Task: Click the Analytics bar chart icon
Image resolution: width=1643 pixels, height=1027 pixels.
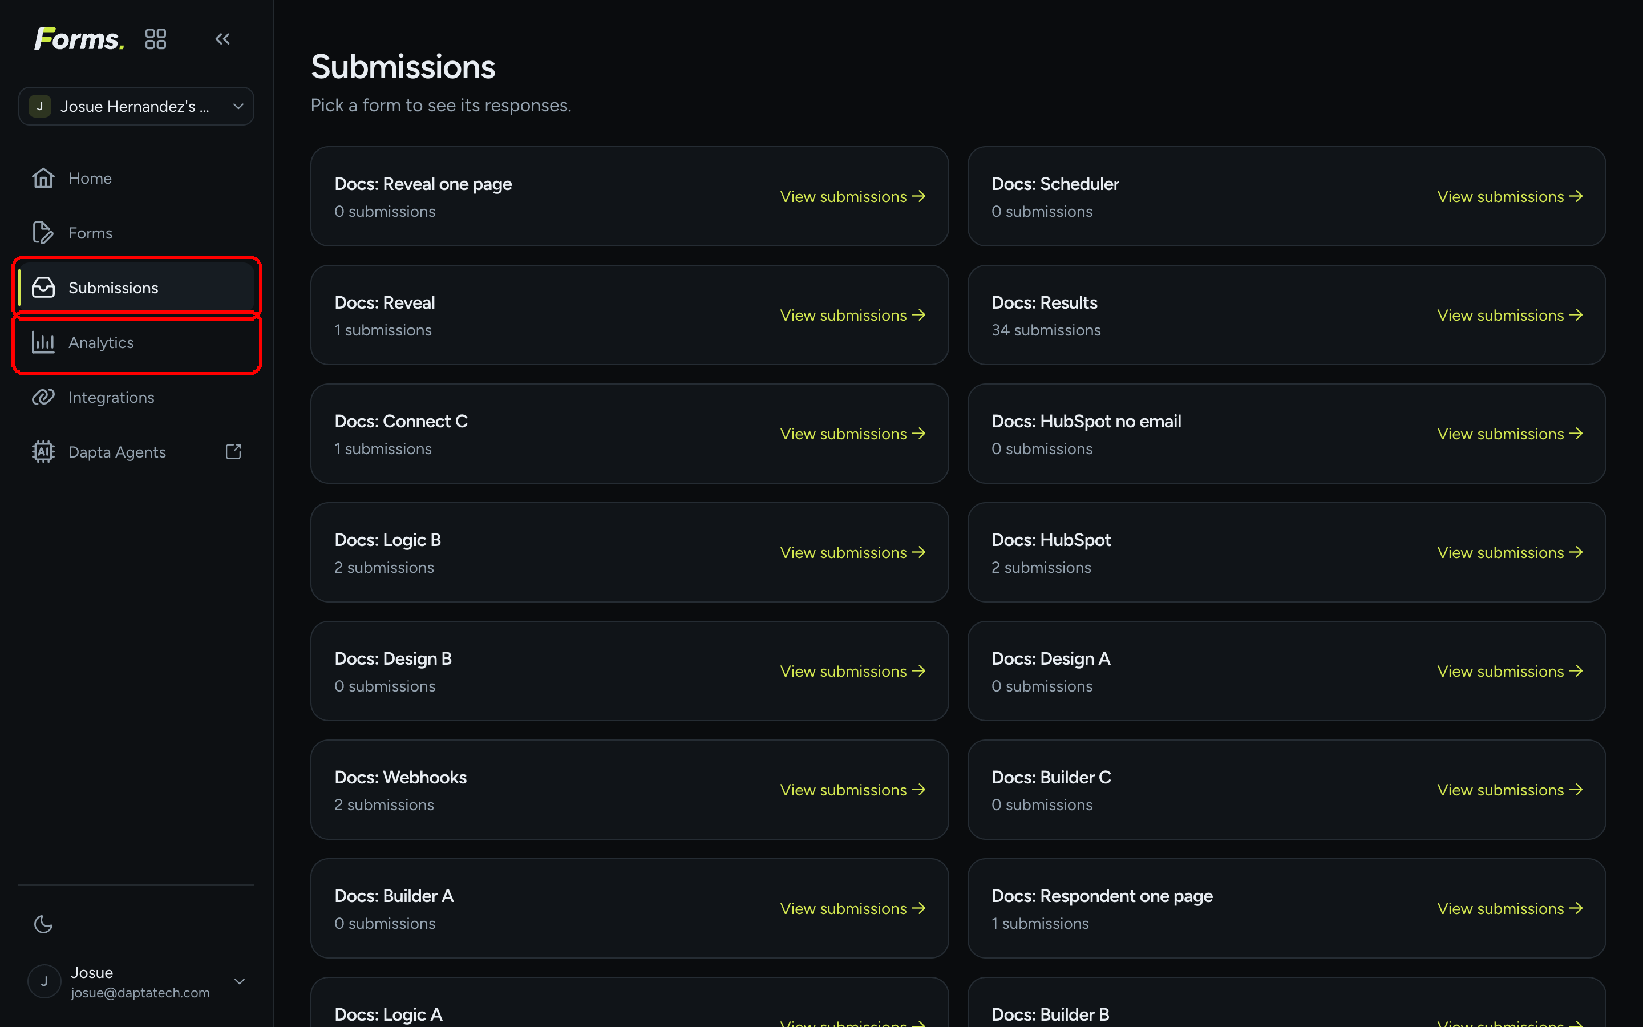Action: 43,342
